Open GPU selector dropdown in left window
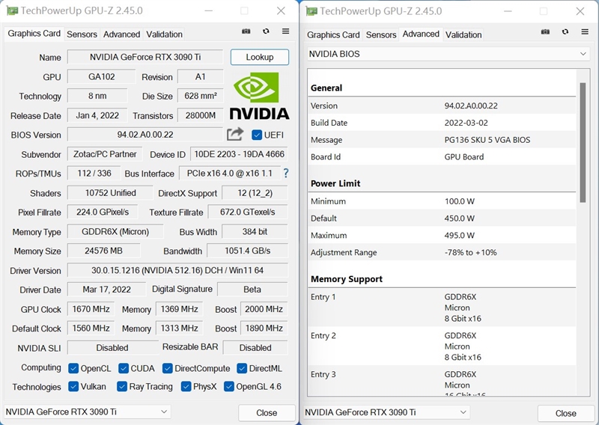This screenshot has height=425, width=599. tap(87, 412)
